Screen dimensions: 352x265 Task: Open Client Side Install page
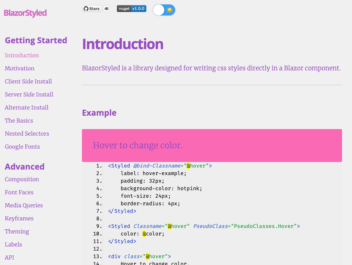[x=28, y=81]
